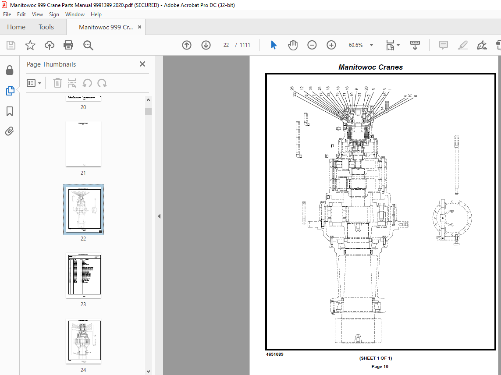501x375 pixels.
Task: Select page 22 thumbnail
Action: point(83,209)
